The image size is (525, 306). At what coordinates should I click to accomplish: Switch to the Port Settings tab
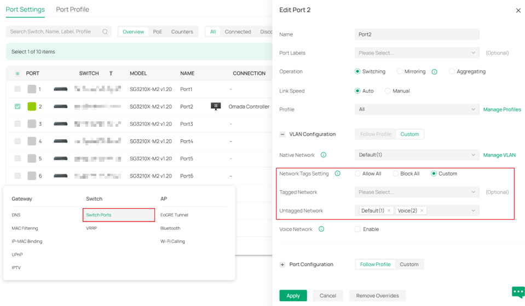click(x=25, y=9)
